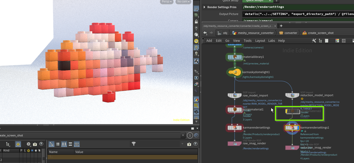Show the network tree view icon
This screenshot has width=354, height=163.
coord(320,41)
